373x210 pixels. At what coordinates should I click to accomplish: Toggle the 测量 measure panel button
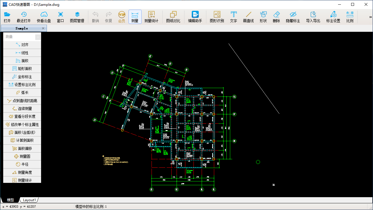135,17
